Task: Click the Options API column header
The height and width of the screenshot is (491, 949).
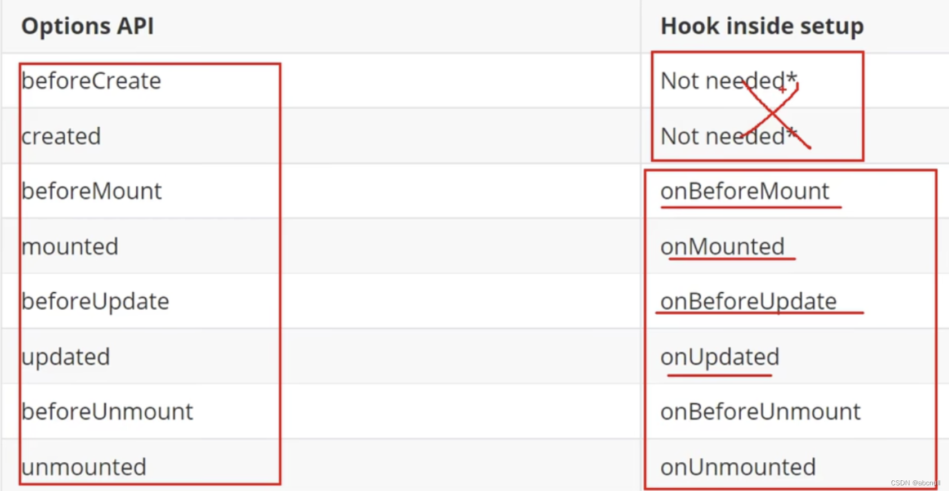Action: pyautogui.click(x=87, y=26)
